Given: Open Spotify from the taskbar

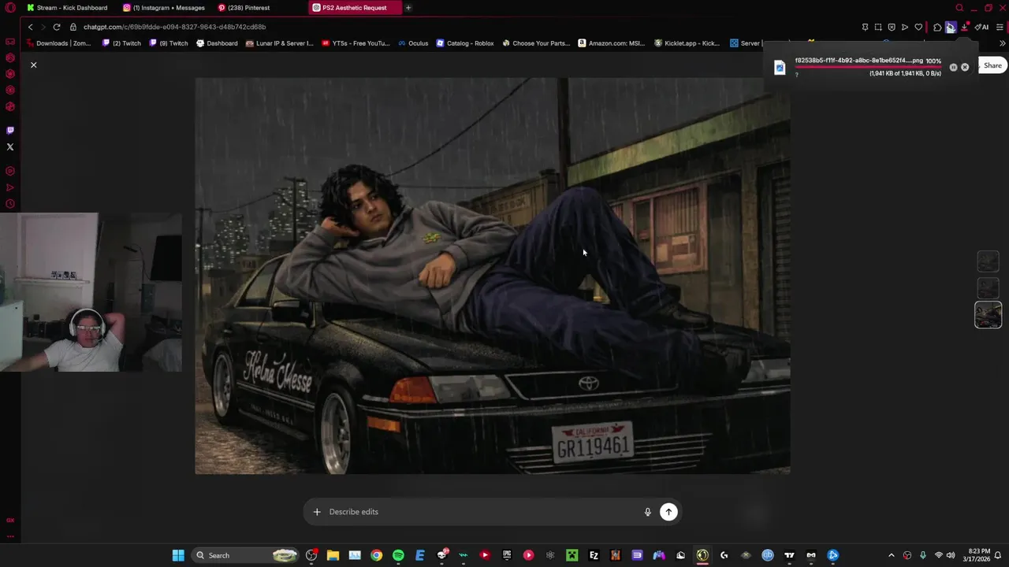Looking at the screenshot, I should pos(398,555).
